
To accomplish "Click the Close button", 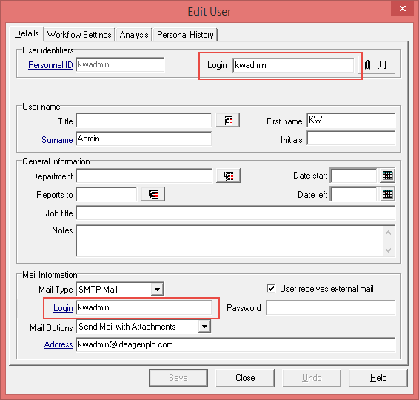I will (245, 378).
